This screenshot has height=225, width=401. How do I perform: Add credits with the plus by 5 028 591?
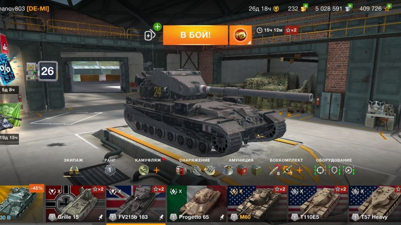[x=350, y=6]
